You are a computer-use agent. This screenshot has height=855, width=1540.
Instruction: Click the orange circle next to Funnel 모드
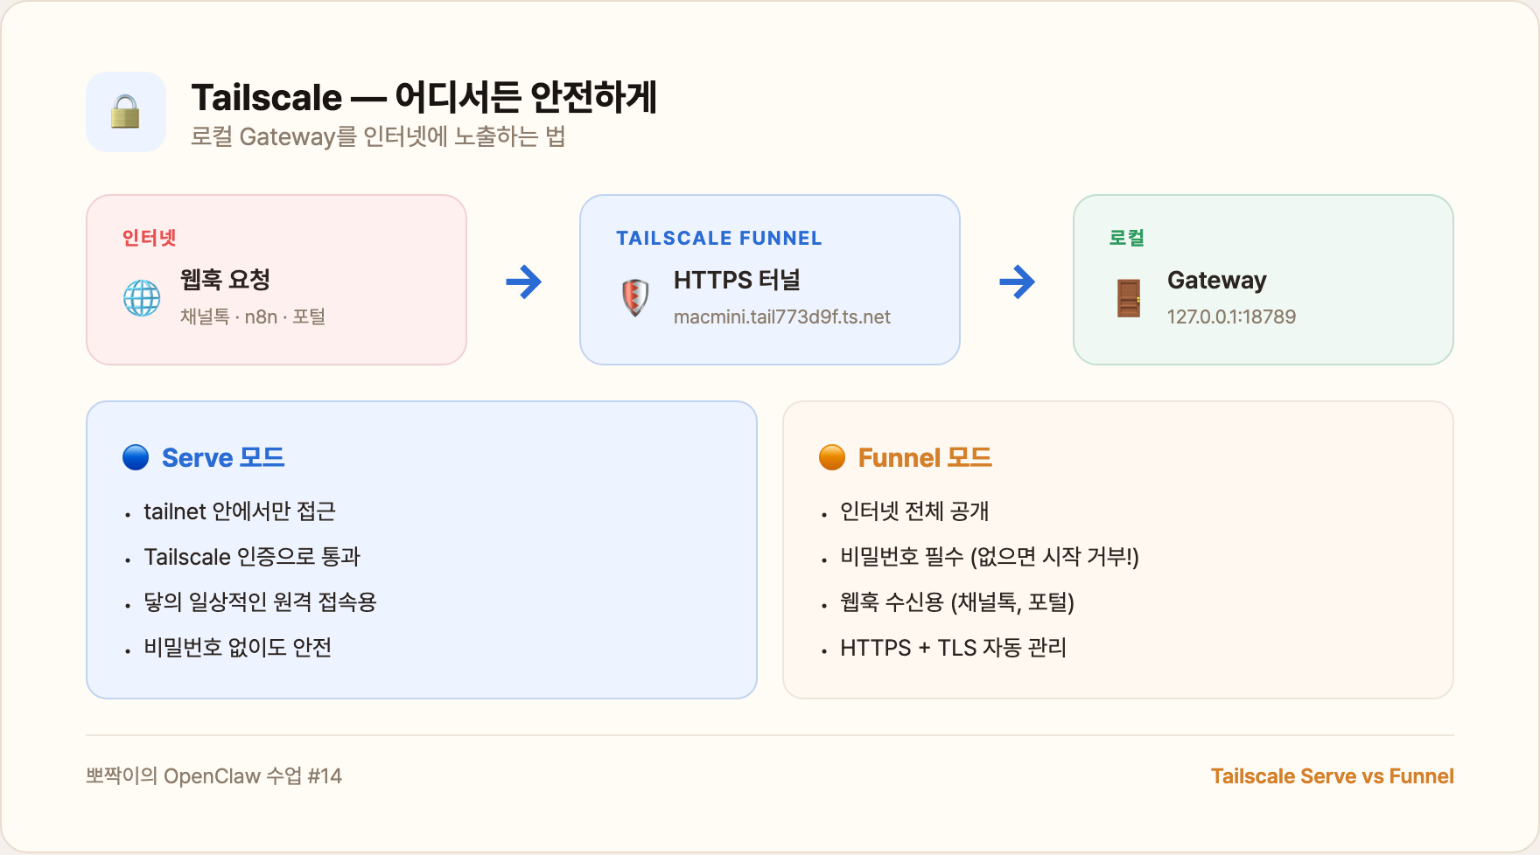click(831, 456)
